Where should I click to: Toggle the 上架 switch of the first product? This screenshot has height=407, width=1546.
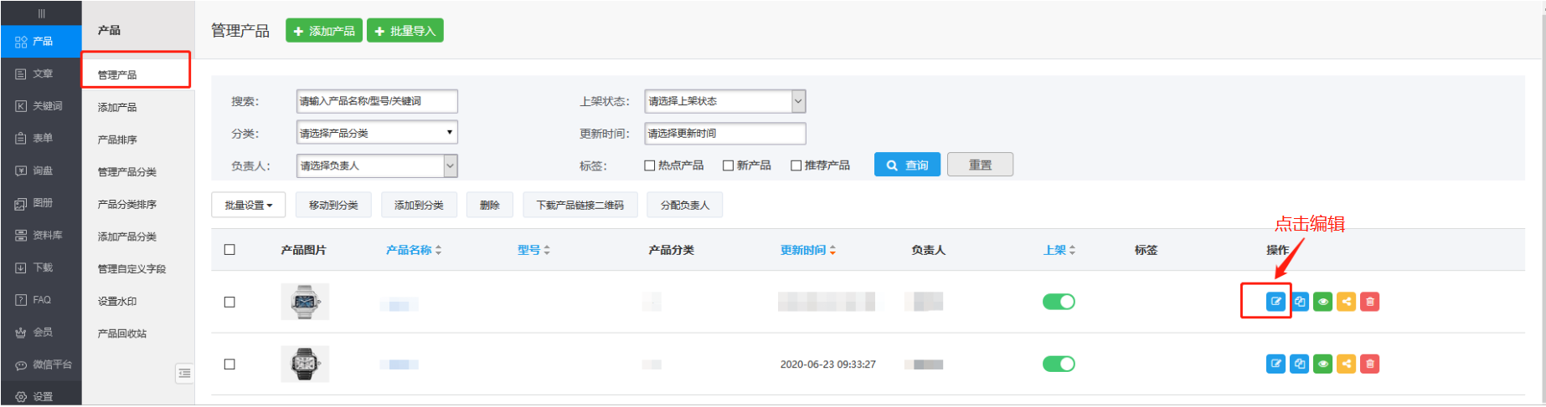point(1059,302)
